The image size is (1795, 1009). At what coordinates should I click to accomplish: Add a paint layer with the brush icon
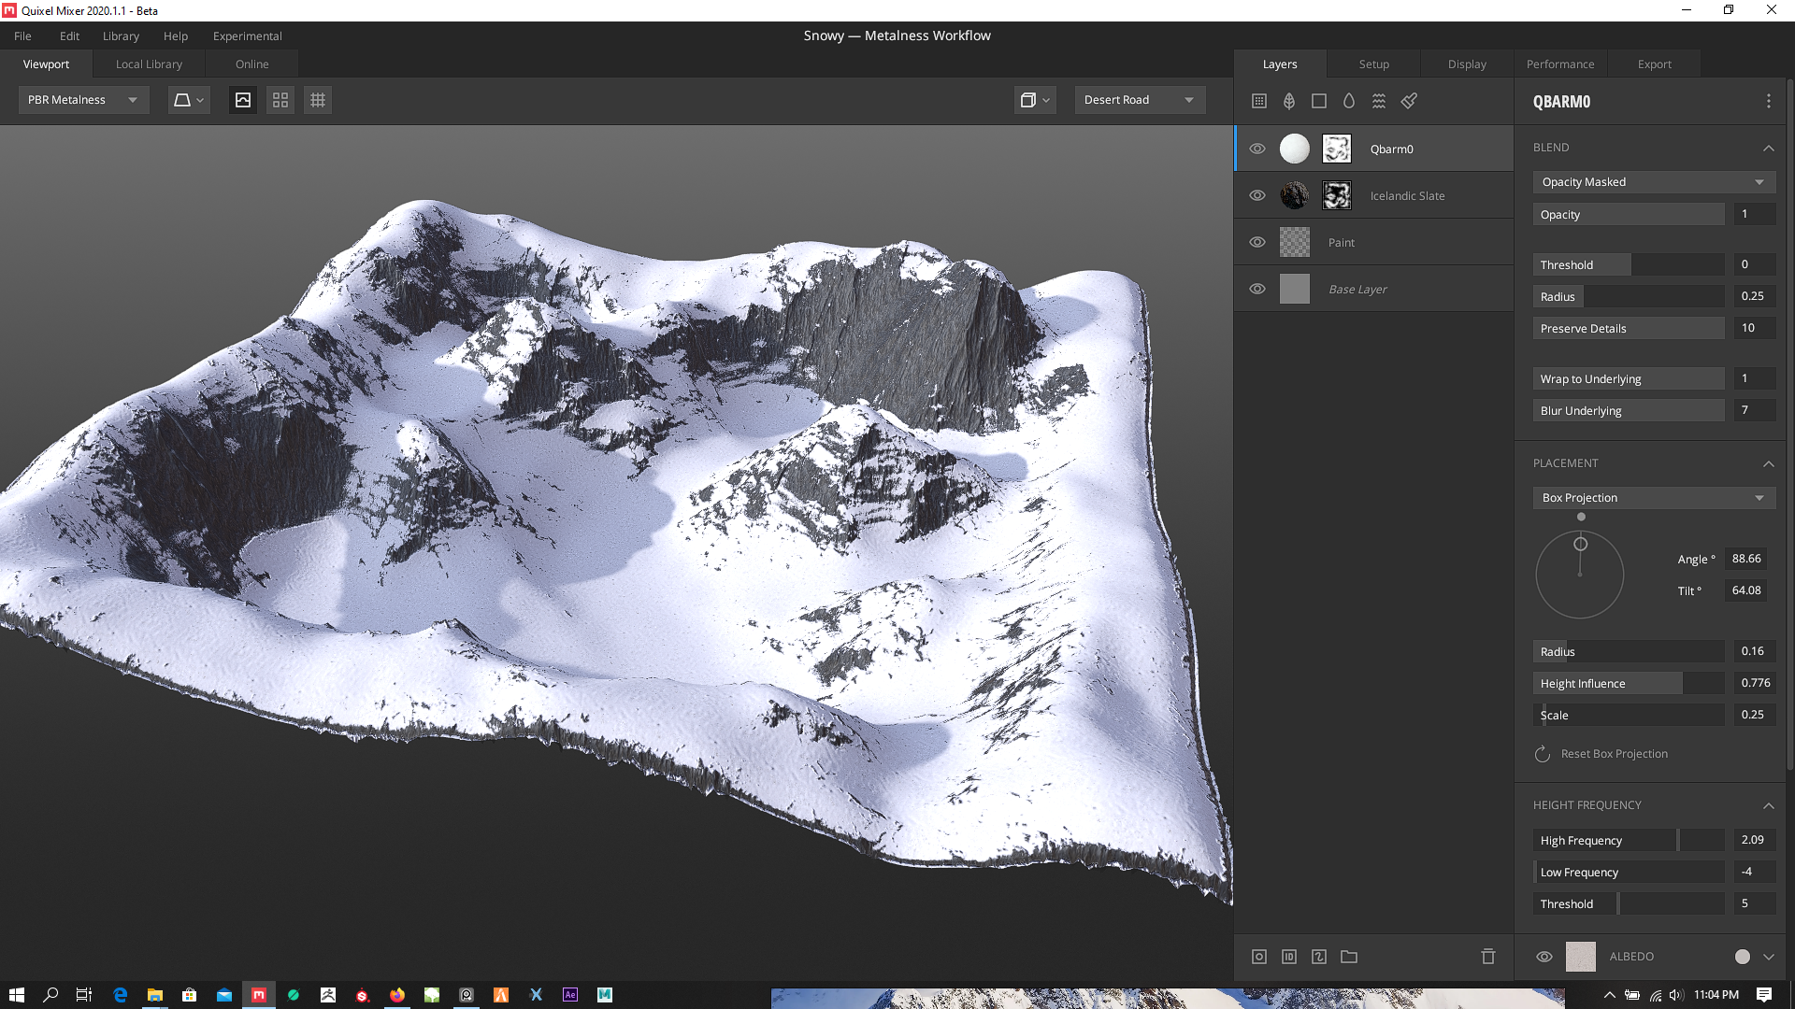click(1409, 101)
